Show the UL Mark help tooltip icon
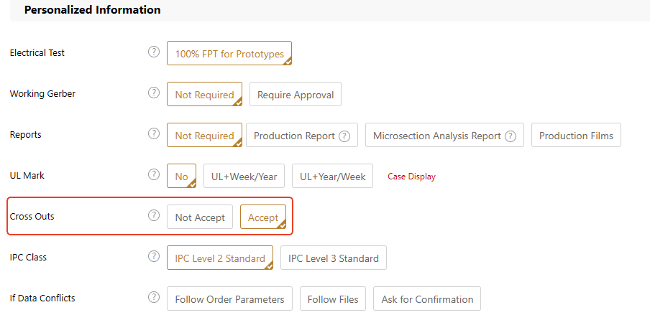650x315 pixels. (153, 175)
